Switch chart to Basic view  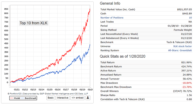51,98
